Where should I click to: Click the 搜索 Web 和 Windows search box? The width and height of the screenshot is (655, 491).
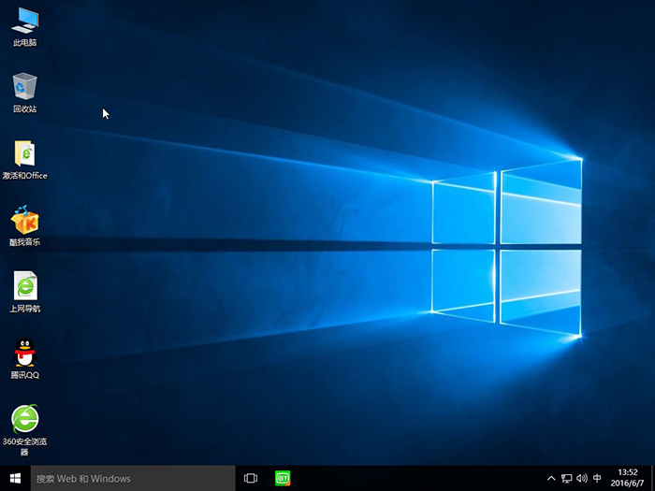click(131, 478)
